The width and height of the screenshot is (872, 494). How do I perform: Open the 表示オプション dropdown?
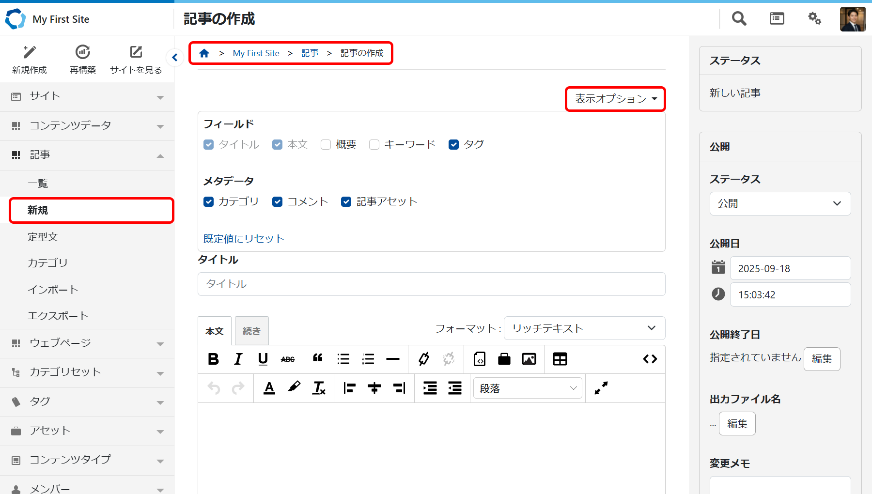[615, 99]
